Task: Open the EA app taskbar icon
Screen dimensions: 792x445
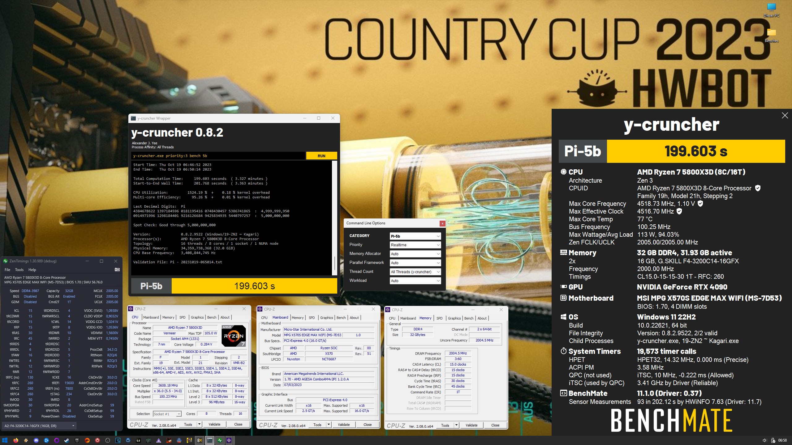Action: (x=87, y=440)
